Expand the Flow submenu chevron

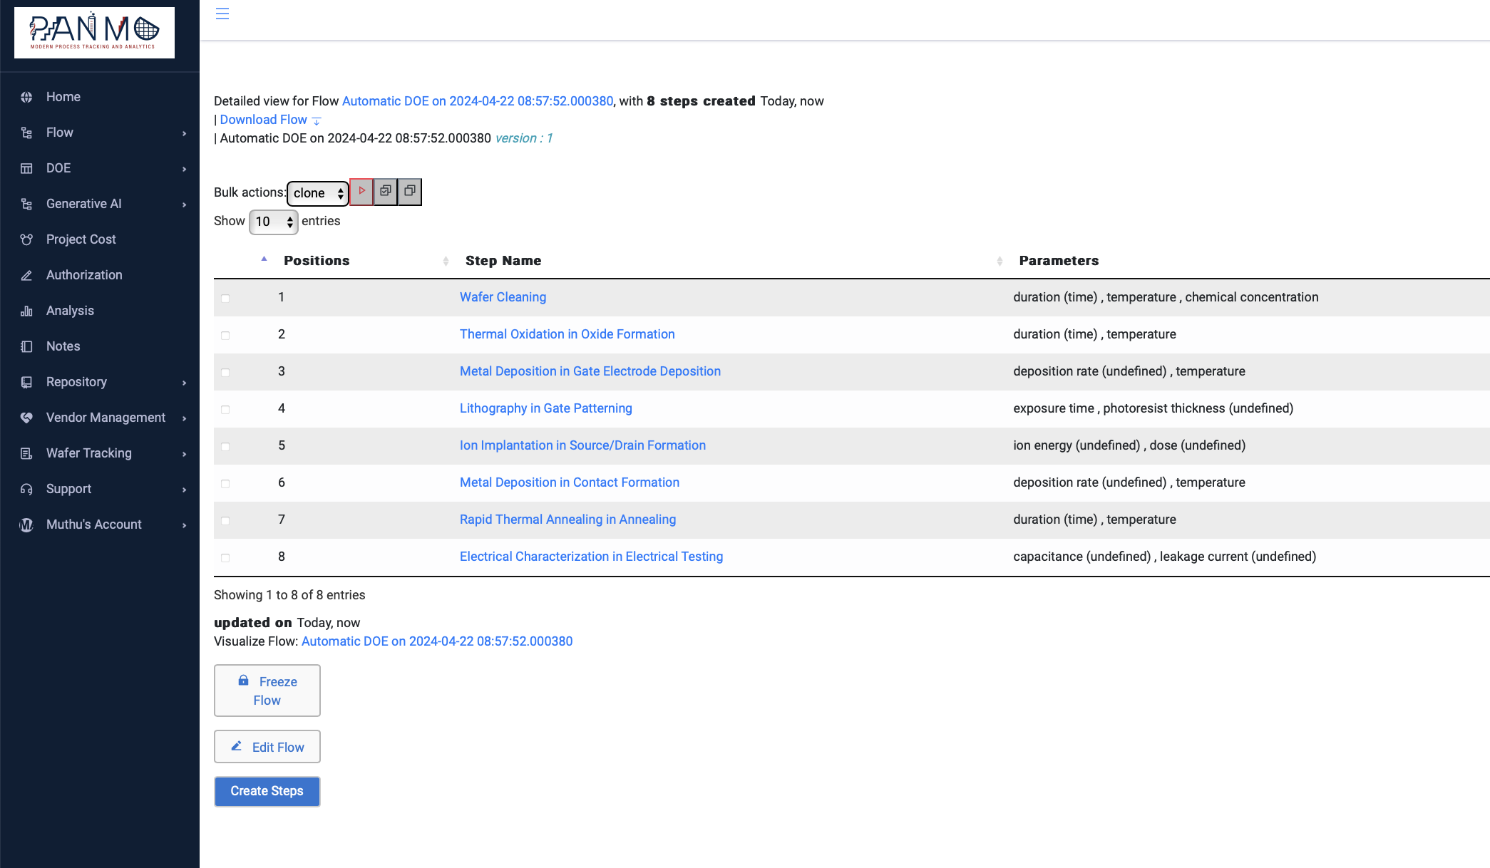click(x=184, y=133)
